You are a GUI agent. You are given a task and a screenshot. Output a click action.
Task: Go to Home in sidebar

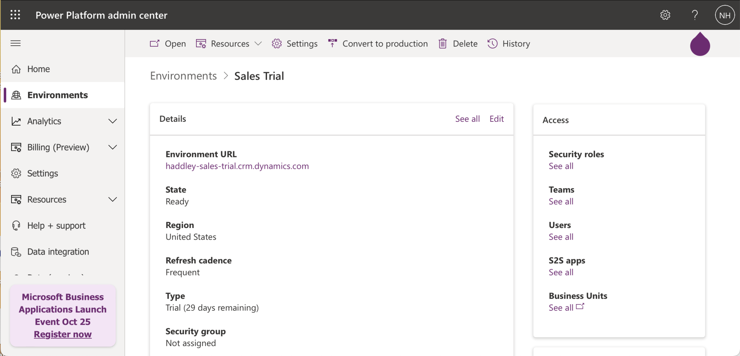pos(38,69)
